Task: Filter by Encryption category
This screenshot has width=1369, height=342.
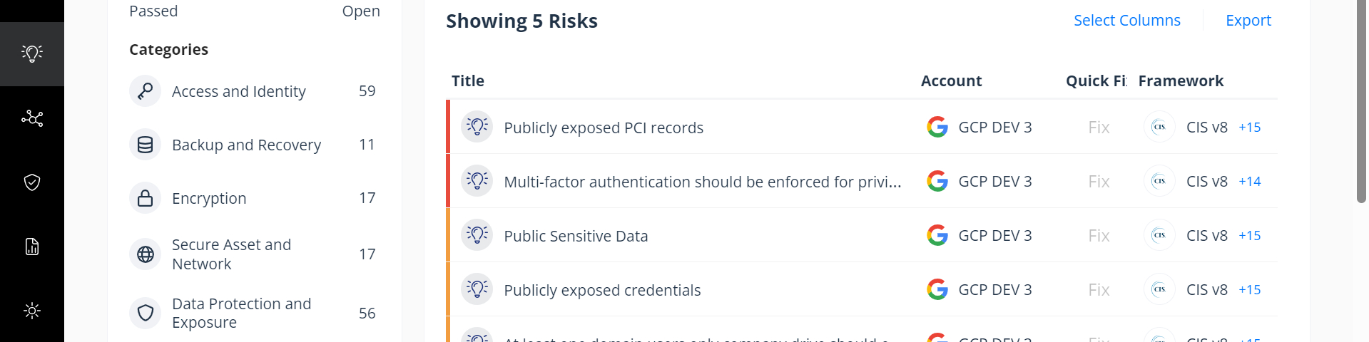Action: tap(209, 198)
